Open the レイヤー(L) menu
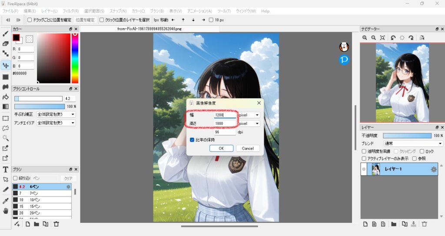The height and width of the screenshot is (236, 445). [49, 11]
